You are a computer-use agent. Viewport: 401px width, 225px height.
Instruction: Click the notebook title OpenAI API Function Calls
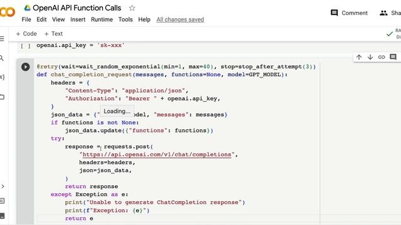tap(76, 8)
